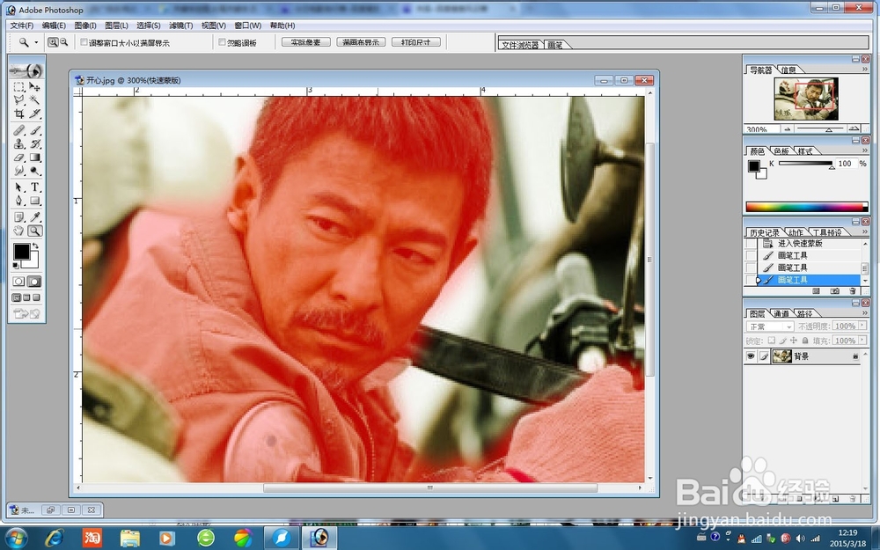The height and width of the screenshot is (550, 880).
Task: Switch to Quick Mask mode button
Action: pos(34,282)
